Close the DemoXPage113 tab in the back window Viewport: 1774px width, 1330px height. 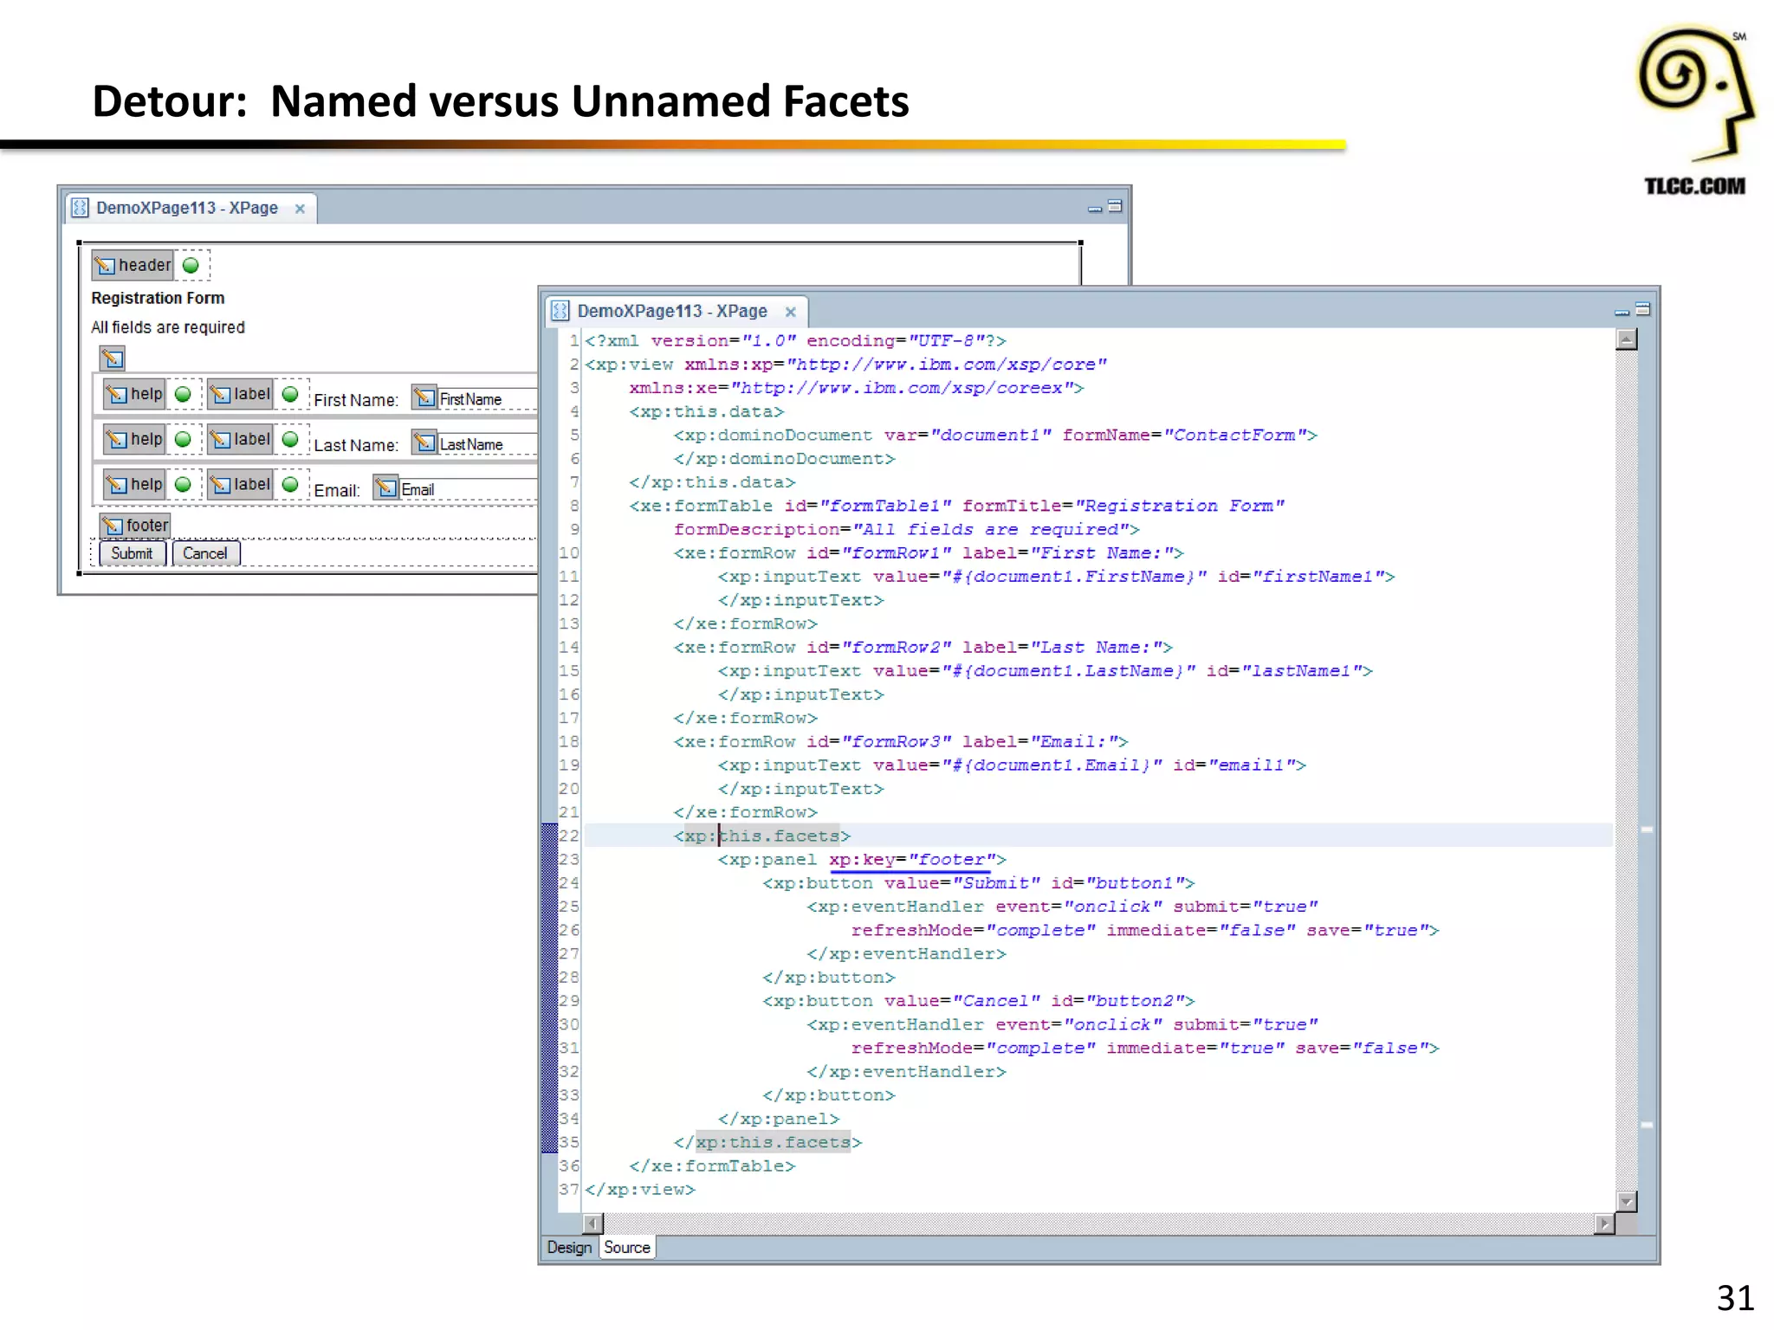pos(300,209)
